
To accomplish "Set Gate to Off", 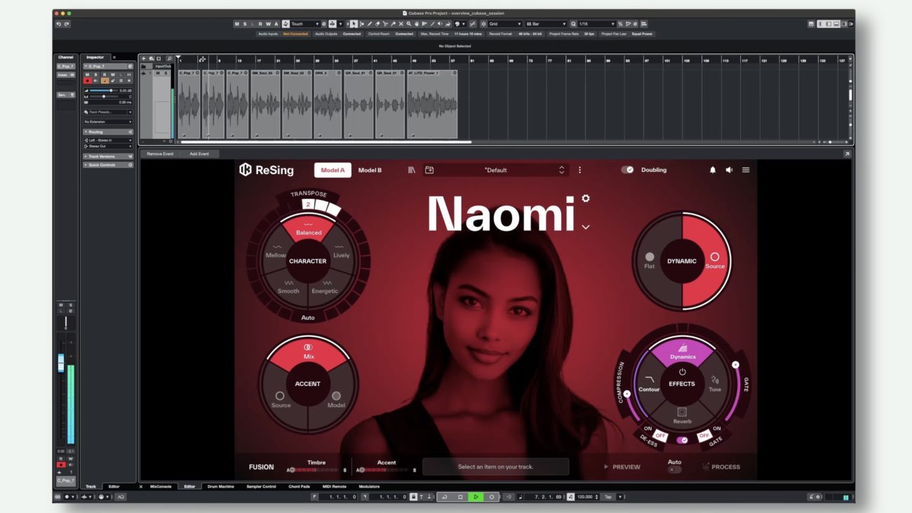I will [704, 436].
